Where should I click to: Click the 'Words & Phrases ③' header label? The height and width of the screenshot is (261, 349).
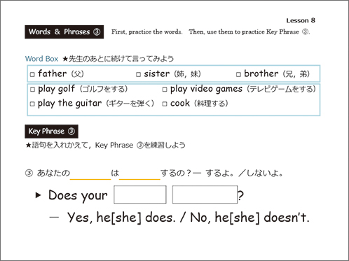64,31
